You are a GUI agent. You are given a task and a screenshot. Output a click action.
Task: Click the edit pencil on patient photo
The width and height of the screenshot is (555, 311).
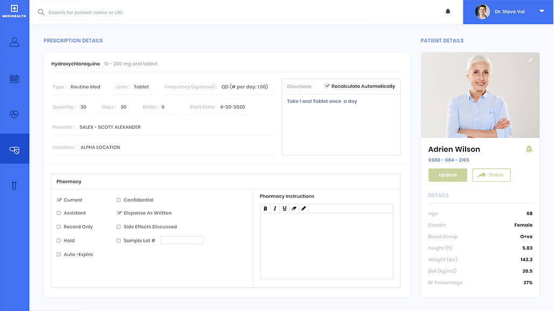click(x=531, y=60)
